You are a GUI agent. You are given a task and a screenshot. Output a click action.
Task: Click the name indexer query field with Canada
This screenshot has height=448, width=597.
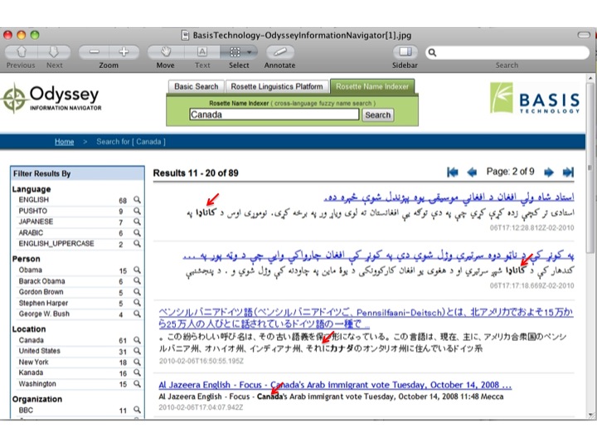274,114
